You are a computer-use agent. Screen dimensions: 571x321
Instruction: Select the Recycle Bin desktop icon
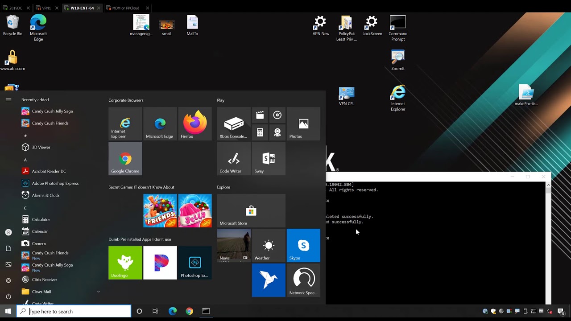[x=12, y=26]
